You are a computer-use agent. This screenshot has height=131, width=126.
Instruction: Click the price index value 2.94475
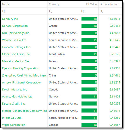coord(115,75)
